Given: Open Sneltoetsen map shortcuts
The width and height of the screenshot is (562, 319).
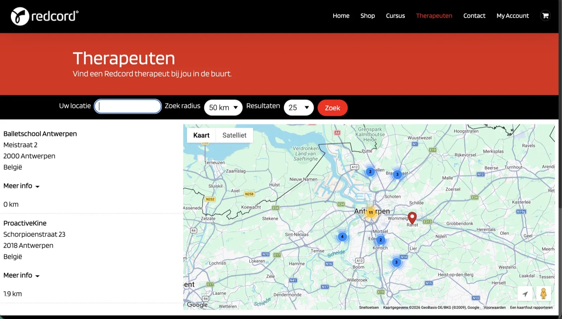Looking at the screenshot, I should pos(369,308).
